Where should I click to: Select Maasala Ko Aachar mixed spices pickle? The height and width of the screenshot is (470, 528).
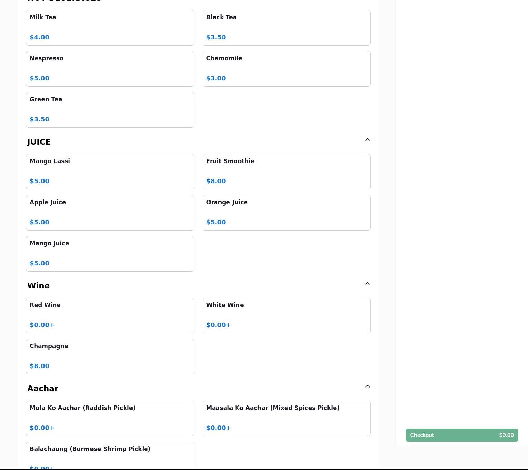[x=286, y=418]
